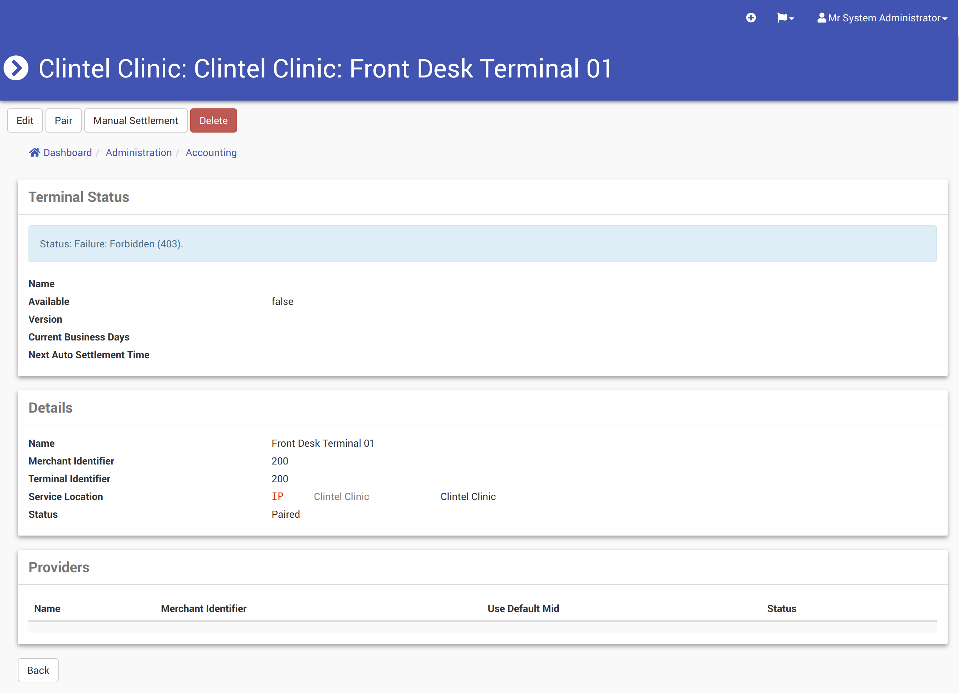Click the Providers Status column header
Screen dimensions: 959x693
tap(781, 608)
